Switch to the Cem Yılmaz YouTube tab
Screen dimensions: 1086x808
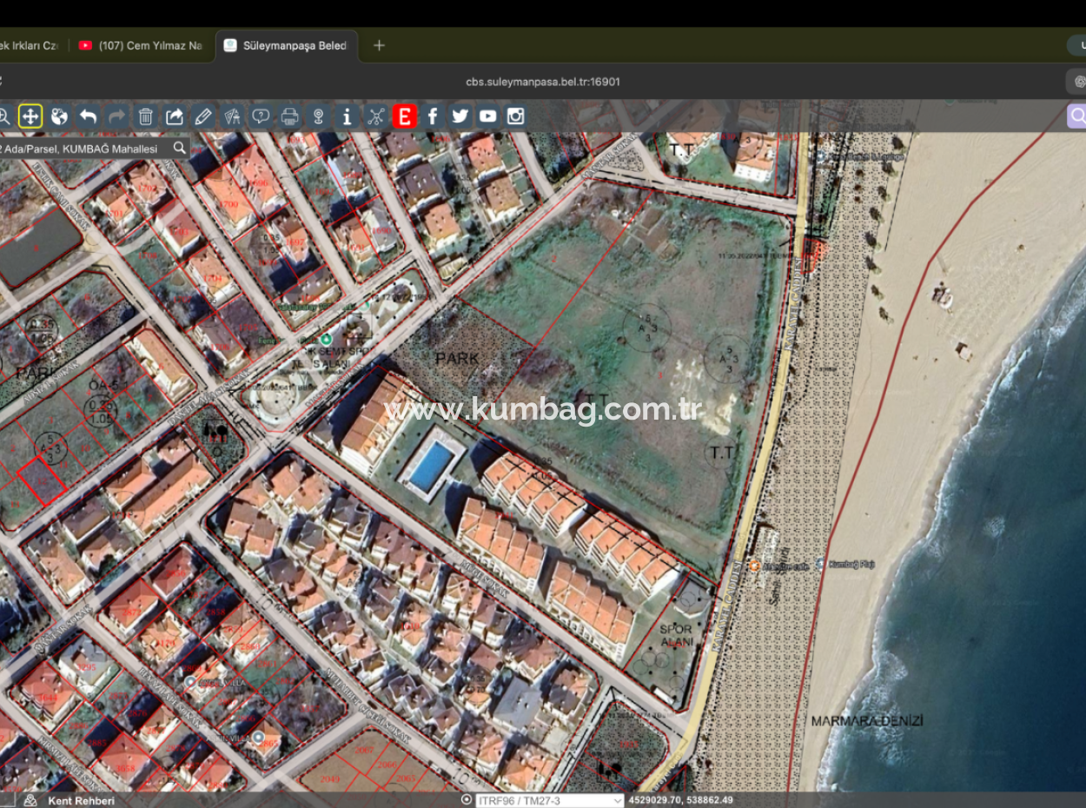(141, 45)
